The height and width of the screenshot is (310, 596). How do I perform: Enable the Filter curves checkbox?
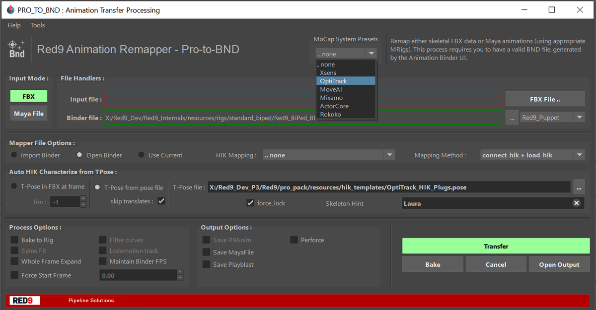(x=103, y=240)
